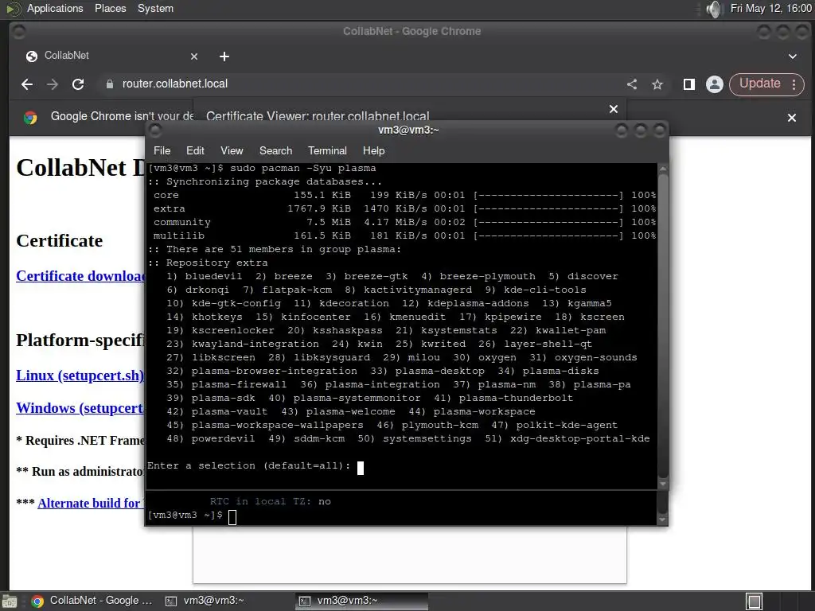Open the terminal Edit menu
815x611 pixels.
(x=195, y=150)
